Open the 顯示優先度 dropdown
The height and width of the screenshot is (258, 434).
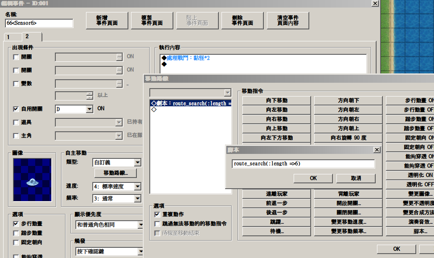141,225
